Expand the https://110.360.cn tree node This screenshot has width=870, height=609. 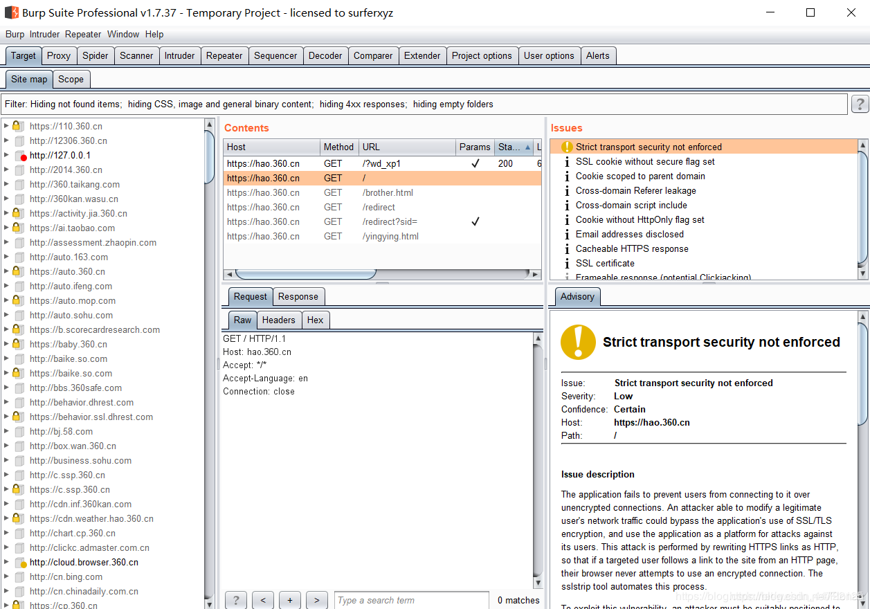[7, 126]
